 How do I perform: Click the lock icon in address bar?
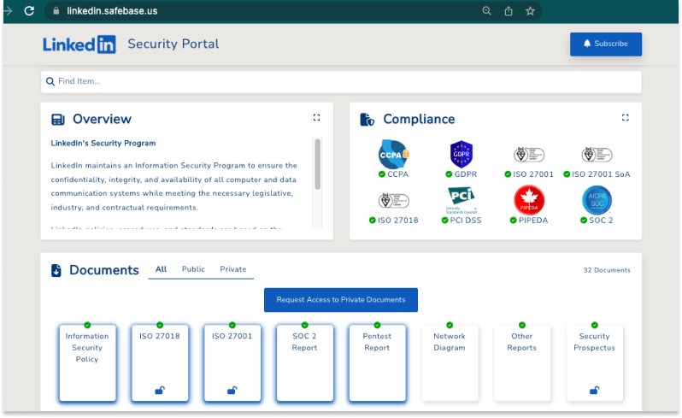pyautogui.click(x=56, y=11)
